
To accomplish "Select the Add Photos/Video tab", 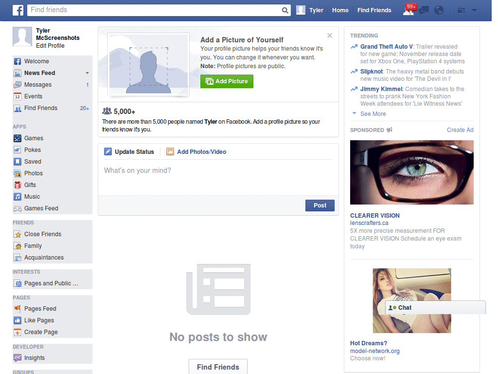I will (x=196, y=152).
